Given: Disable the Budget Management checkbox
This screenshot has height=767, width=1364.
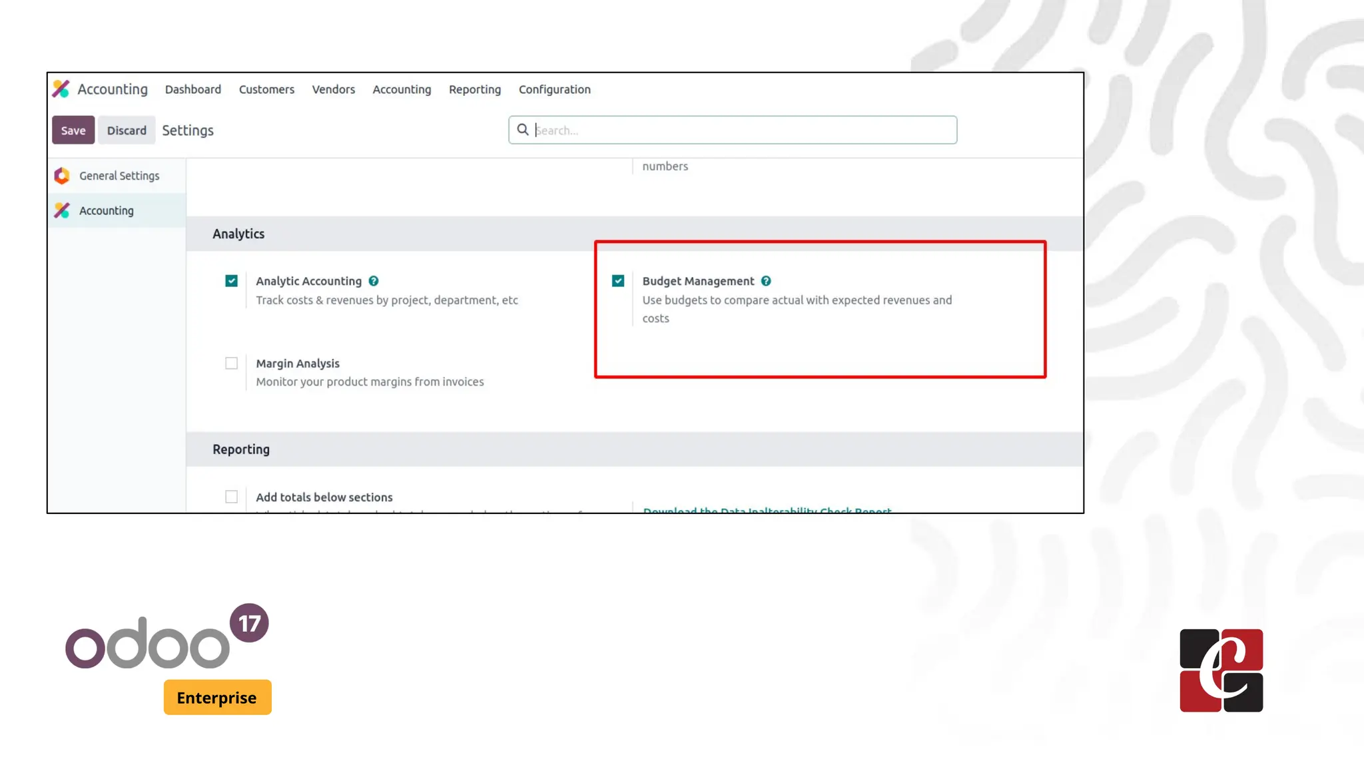Looking at the screenshot, I should point(618,281).
